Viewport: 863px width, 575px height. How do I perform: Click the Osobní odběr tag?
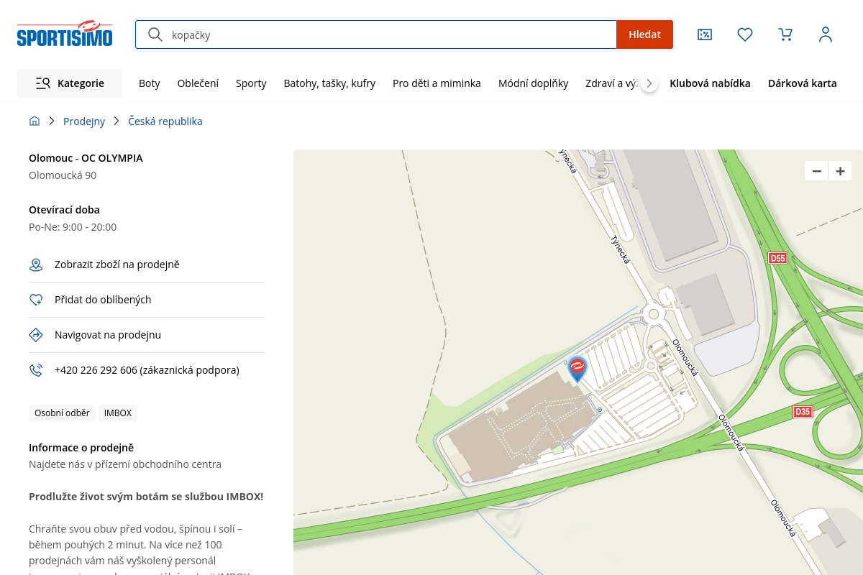click(x=62, y=413)
